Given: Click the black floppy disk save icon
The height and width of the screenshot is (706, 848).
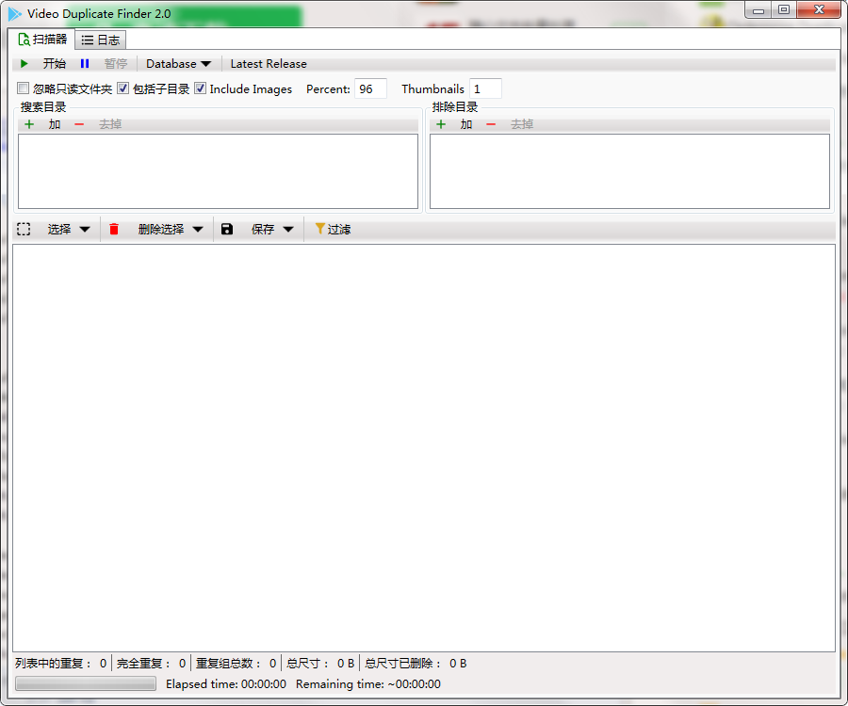Looking at the screenshot, I should tap(226, 229).
